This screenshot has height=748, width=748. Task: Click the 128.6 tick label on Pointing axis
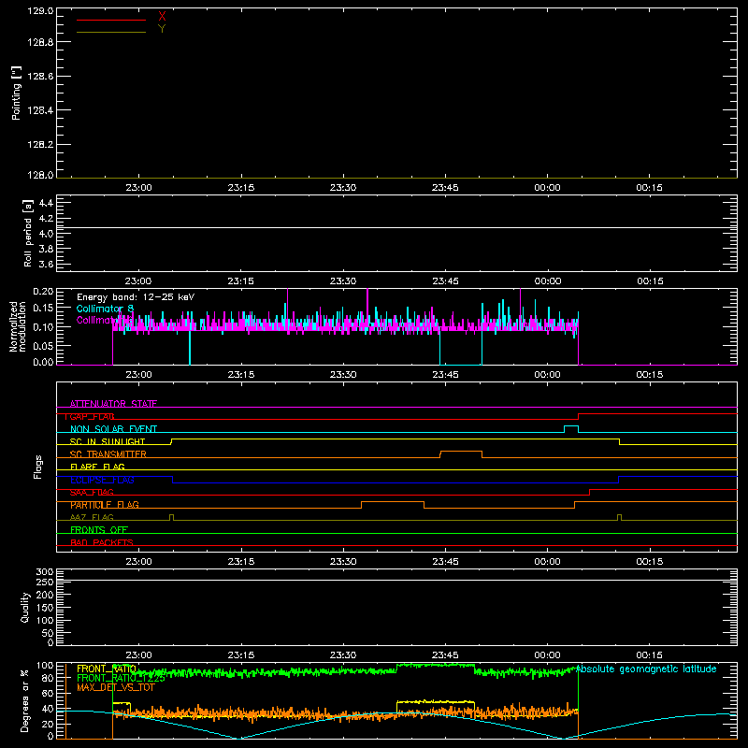40,77
